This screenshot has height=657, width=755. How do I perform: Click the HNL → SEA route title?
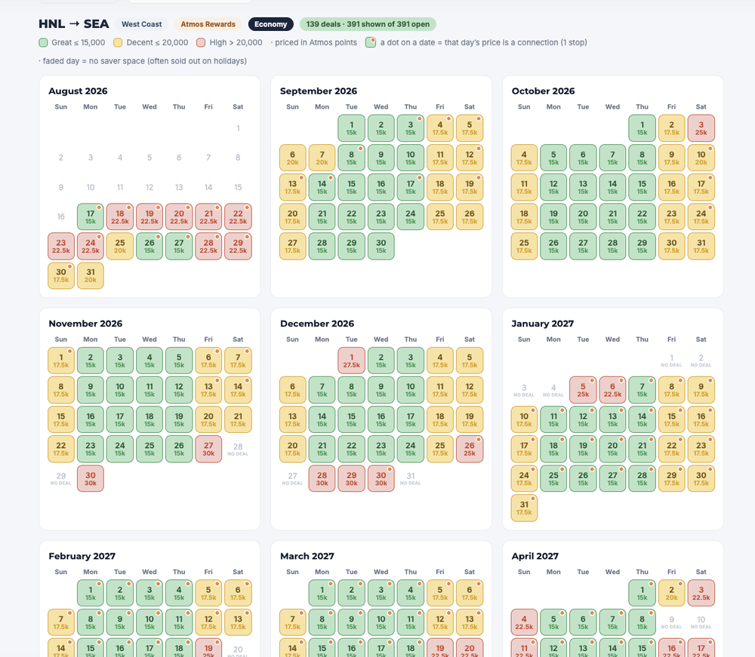tap(74, 24)
